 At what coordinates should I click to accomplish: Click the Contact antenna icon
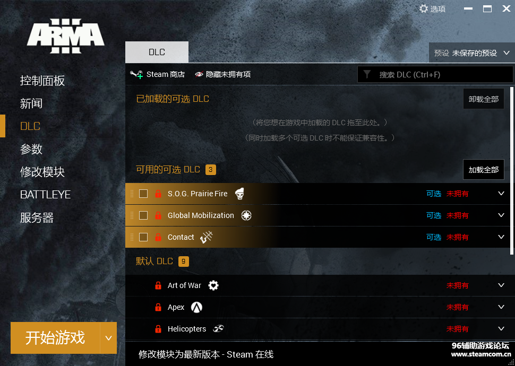coord(206,237)
